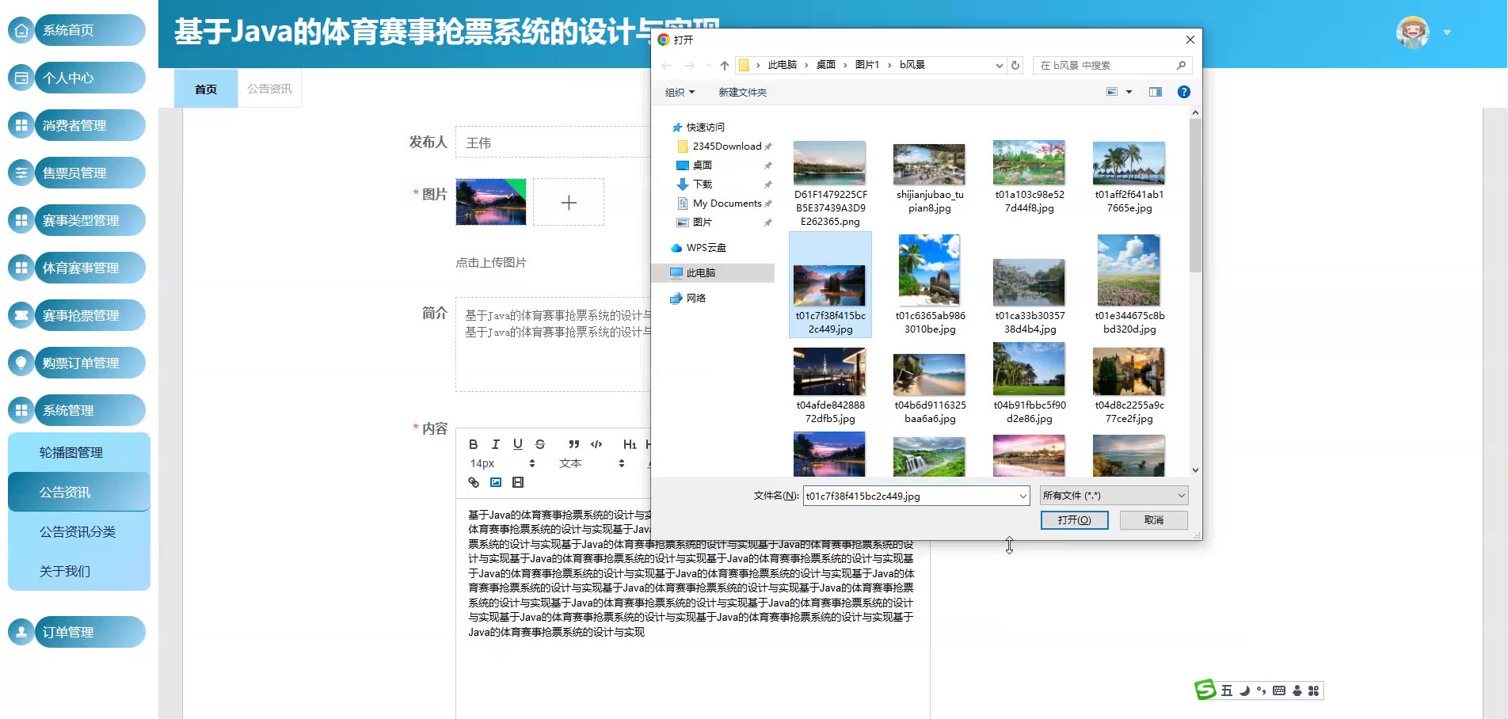Click the insert video icon in editor
This screenshot has width=1508, height=719.
(x=518, y=482)
